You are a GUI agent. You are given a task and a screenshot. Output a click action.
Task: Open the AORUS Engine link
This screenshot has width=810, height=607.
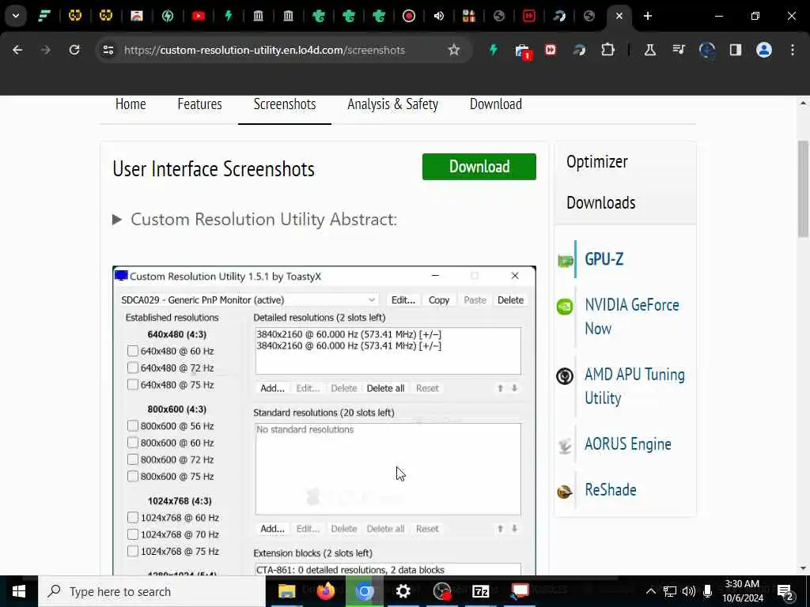(x=627, y=444)
